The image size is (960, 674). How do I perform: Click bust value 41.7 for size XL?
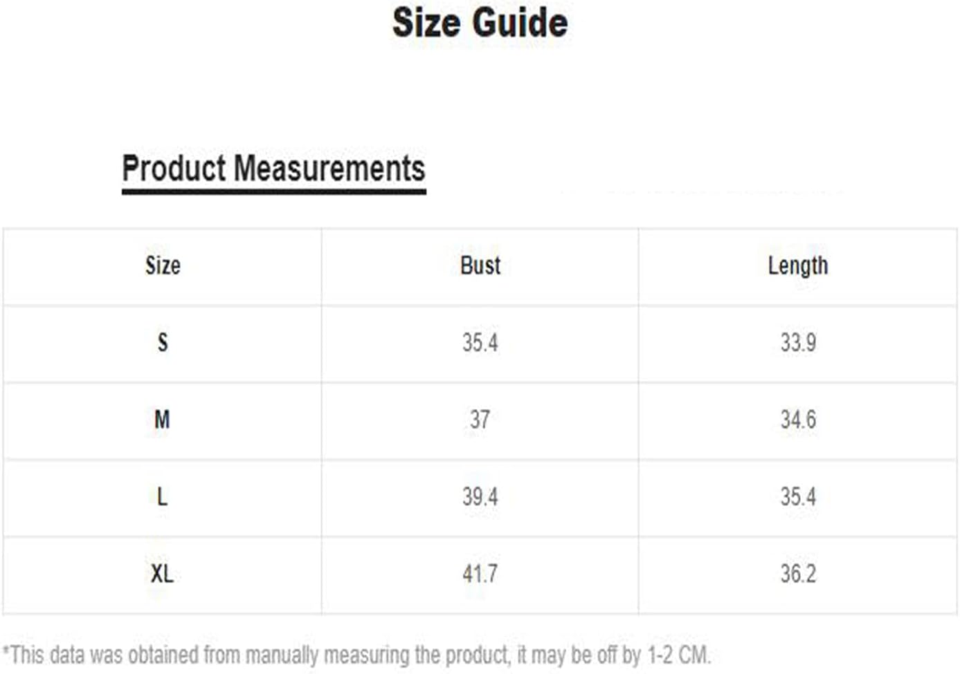480,574
